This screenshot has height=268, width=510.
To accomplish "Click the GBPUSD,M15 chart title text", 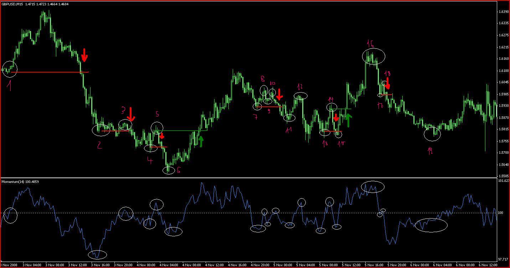I will 12,4.
